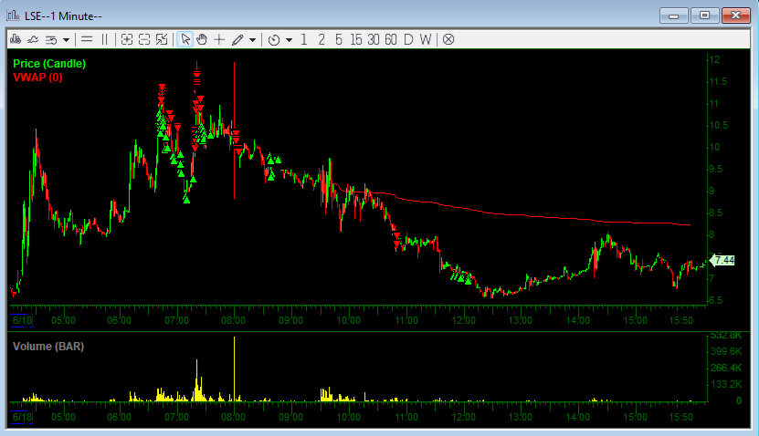The width and height of the screenshot is (759, 436).
Task: Click the zoom in icon
Action: tap(127, 39)
